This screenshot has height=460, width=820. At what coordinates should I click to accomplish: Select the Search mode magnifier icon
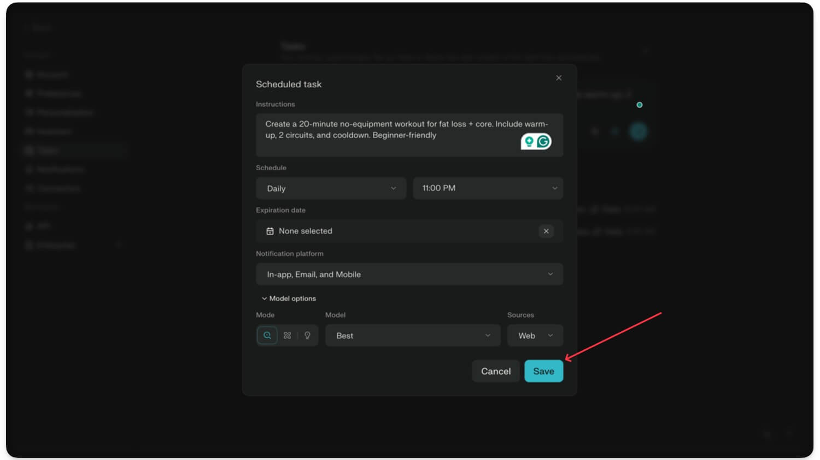pos(267,335)
